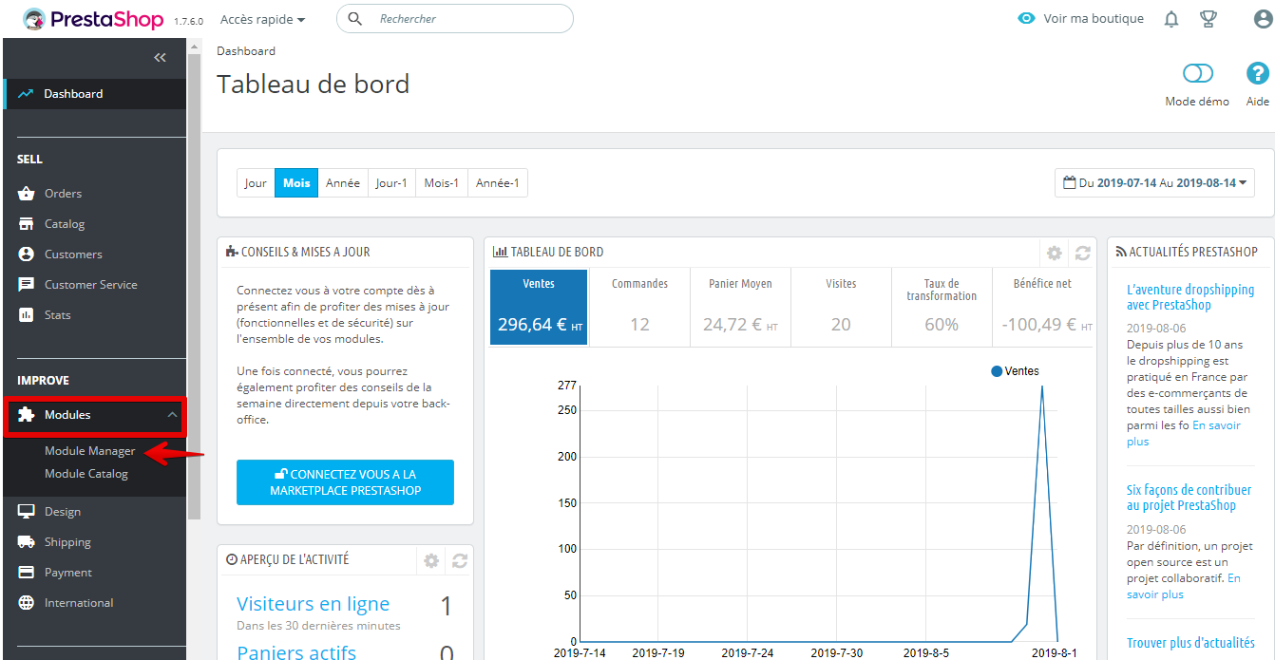Click the Payment card icon
Screen dimensions: 1275x660
pyautogui.click(x=27, y=573)
